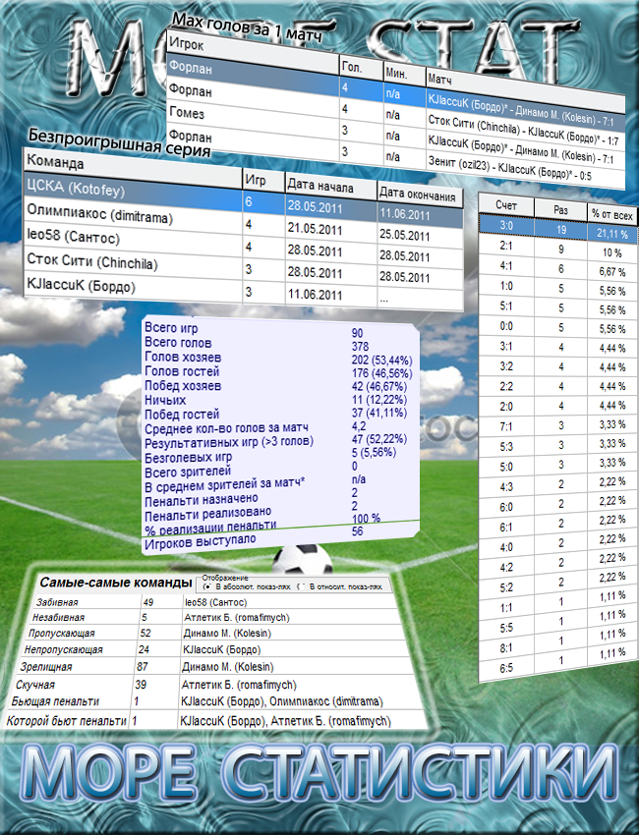Image resolution: width=639 pixels, height=835 pixels.
Task: Click end date 11.06.2011
Action: pyautogui.click(x=404, y=214)
